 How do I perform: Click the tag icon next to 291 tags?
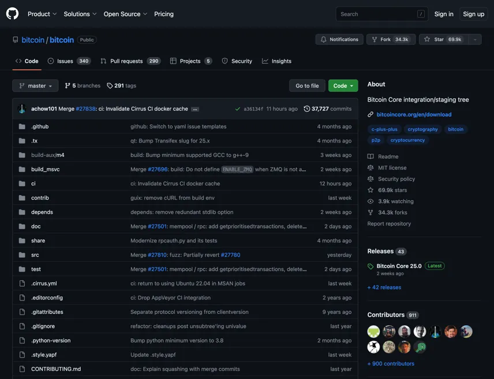click(110, 86)
